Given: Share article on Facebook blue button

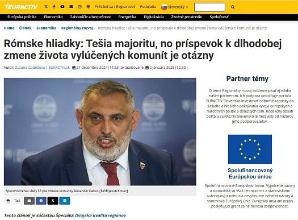Looking at the screenshot, I should (x=41, y=201).
